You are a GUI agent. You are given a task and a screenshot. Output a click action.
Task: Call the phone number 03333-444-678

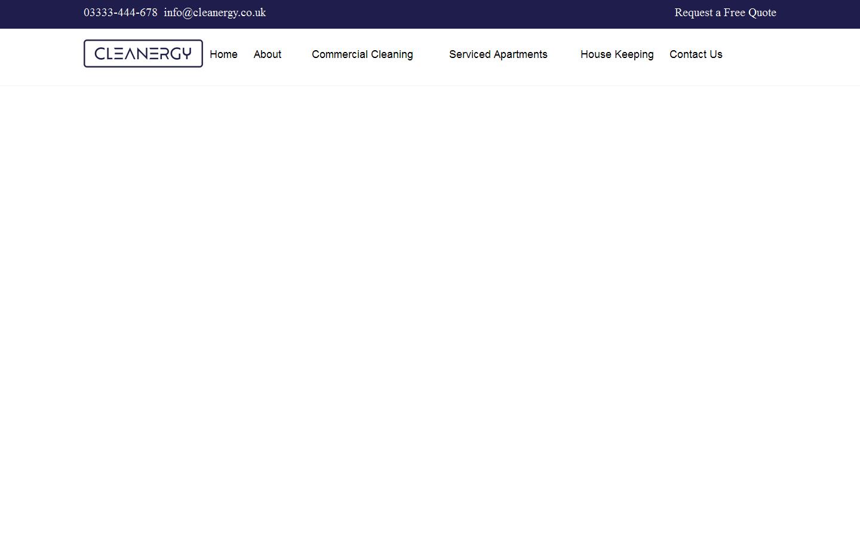pos(121,13)
